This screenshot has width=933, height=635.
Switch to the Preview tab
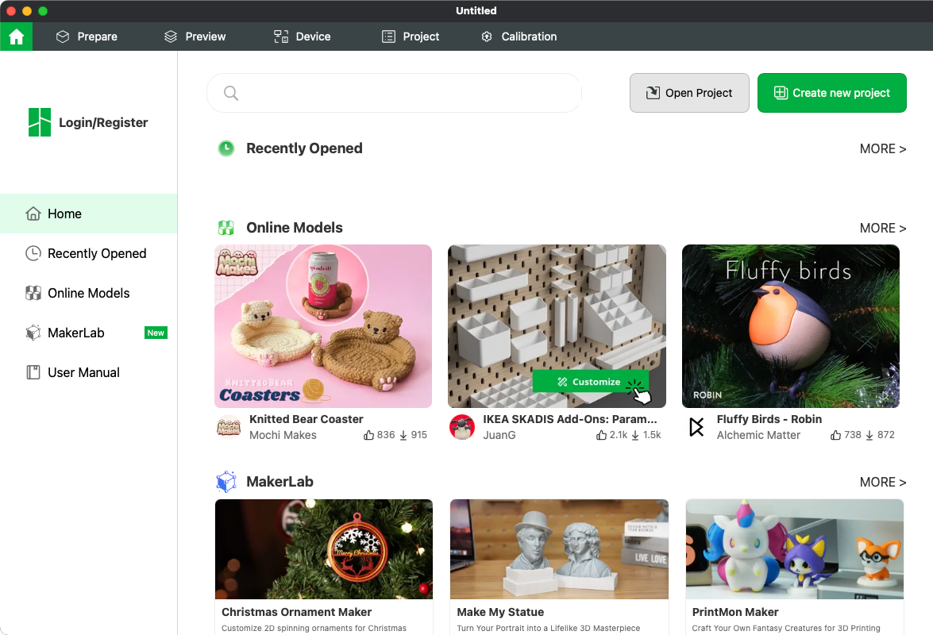(195, 37)
